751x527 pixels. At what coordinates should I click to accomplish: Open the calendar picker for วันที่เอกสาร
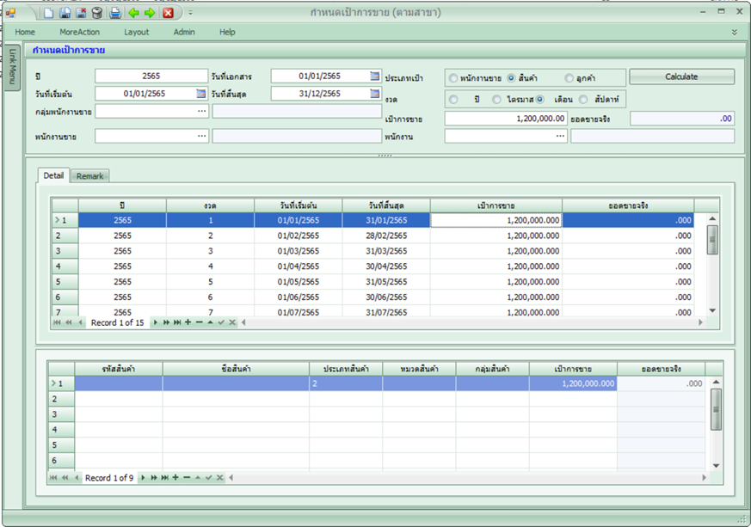pos(374,76)
